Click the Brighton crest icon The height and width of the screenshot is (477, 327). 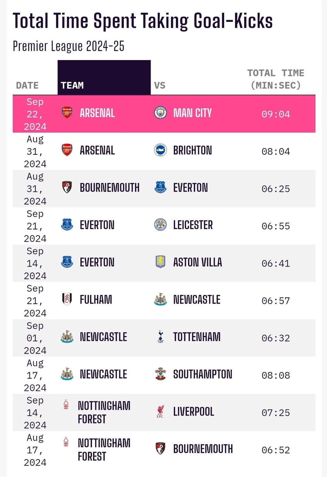[160, 150]
